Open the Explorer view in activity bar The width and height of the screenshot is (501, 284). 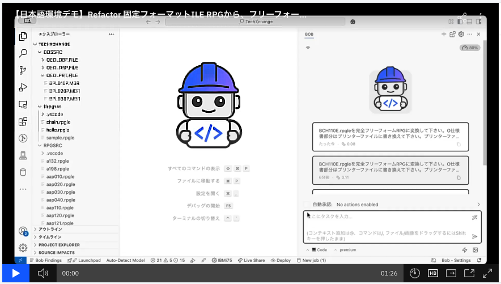pos(23,36)
